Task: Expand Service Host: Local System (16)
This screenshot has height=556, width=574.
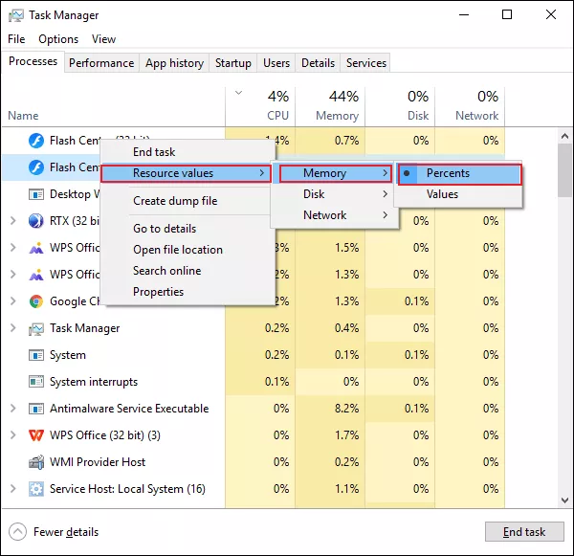Action: click(12, 489)
